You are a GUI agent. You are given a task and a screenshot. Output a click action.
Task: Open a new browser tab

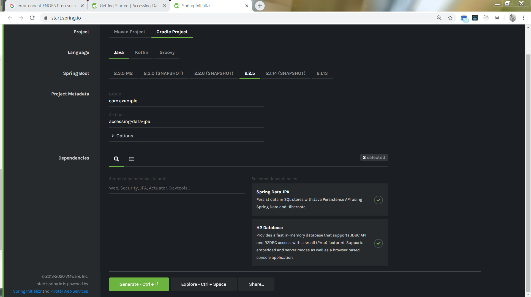point(260,6)
